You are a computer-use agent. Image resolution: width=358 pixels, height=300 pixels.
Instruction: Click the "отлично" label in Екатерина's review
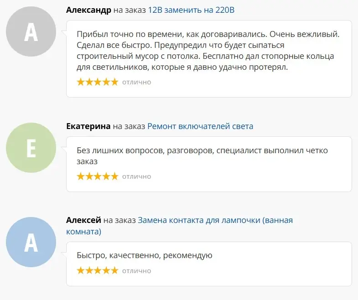pyautogui.click(x=136, y=176)
